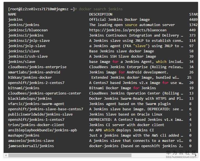Click the 'docker search jenkins' command text

[101, 9]
